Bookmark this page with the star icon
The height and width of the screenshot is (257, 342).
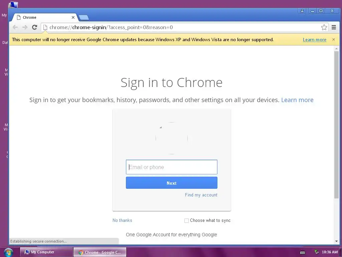coord(324,27)
